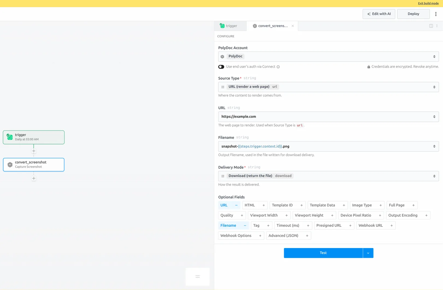Add the Device Pixel Ratio field
The height and width of the screenshot is (290, 443).
(x=380, y=215)
